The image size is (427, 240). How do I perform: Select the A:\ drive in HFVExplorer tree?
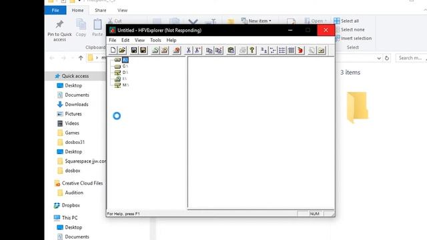(x=125, y=59)
